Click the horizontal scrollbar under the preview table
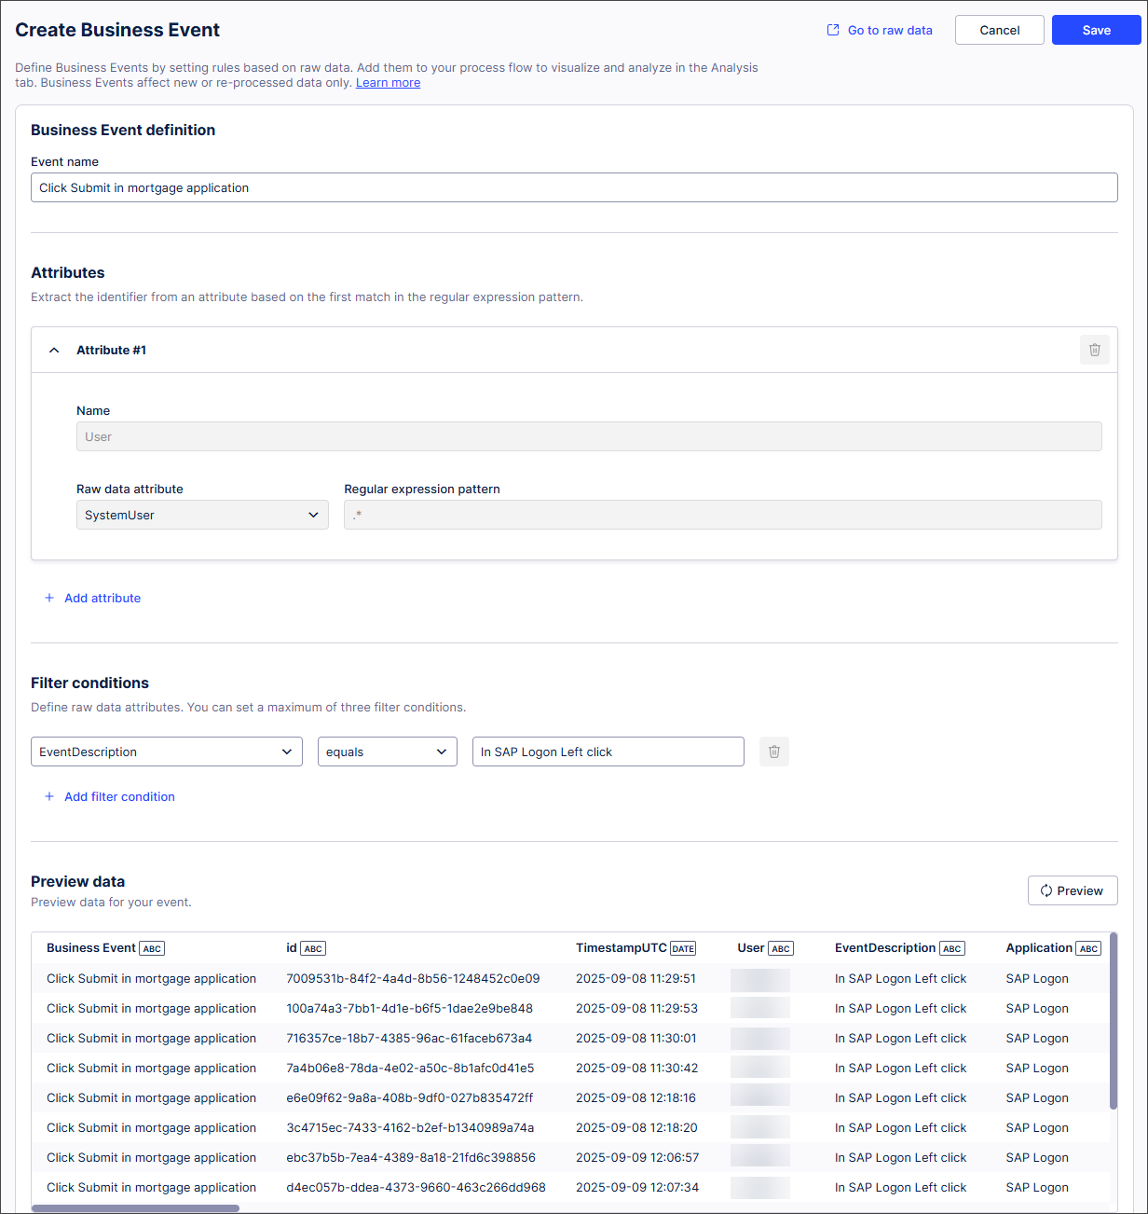Viewport: 1148px width, 1214px height. pos(136,1207)
